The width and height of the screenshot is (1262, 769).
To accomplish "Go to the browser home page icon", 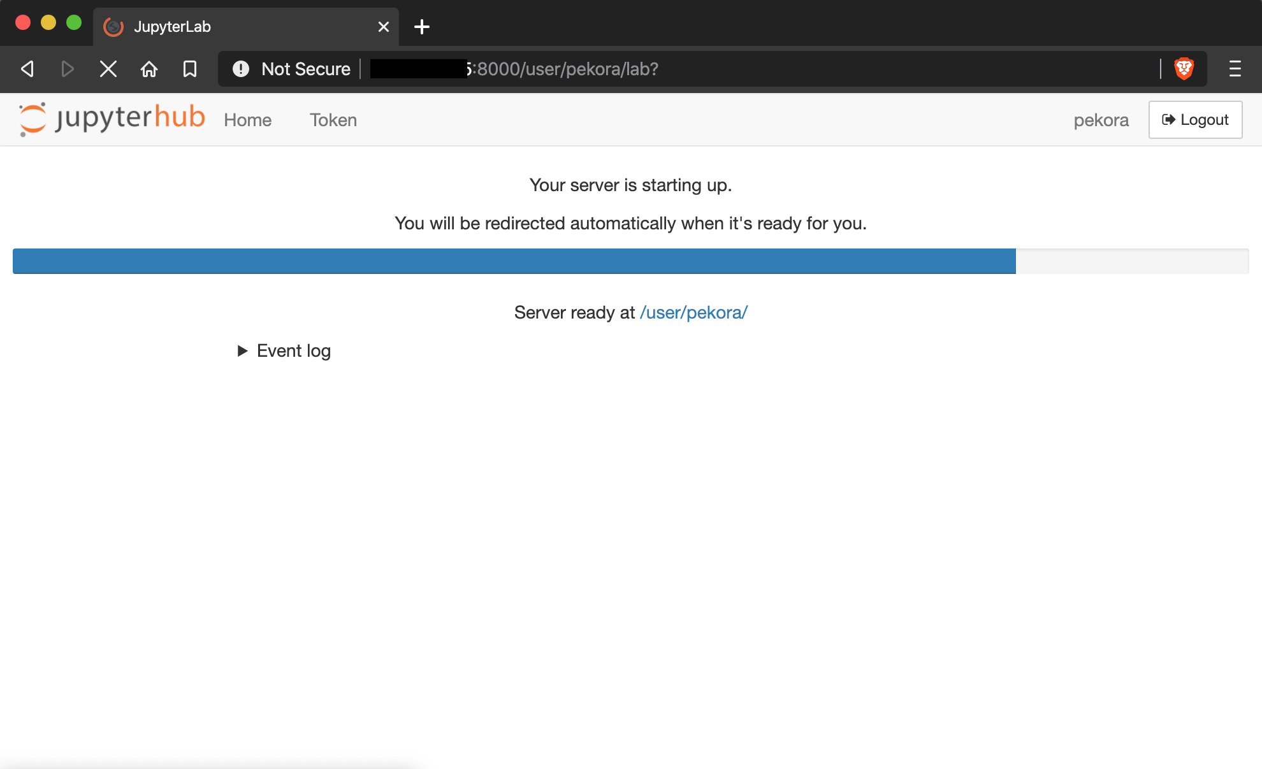I will coord(149,69).
